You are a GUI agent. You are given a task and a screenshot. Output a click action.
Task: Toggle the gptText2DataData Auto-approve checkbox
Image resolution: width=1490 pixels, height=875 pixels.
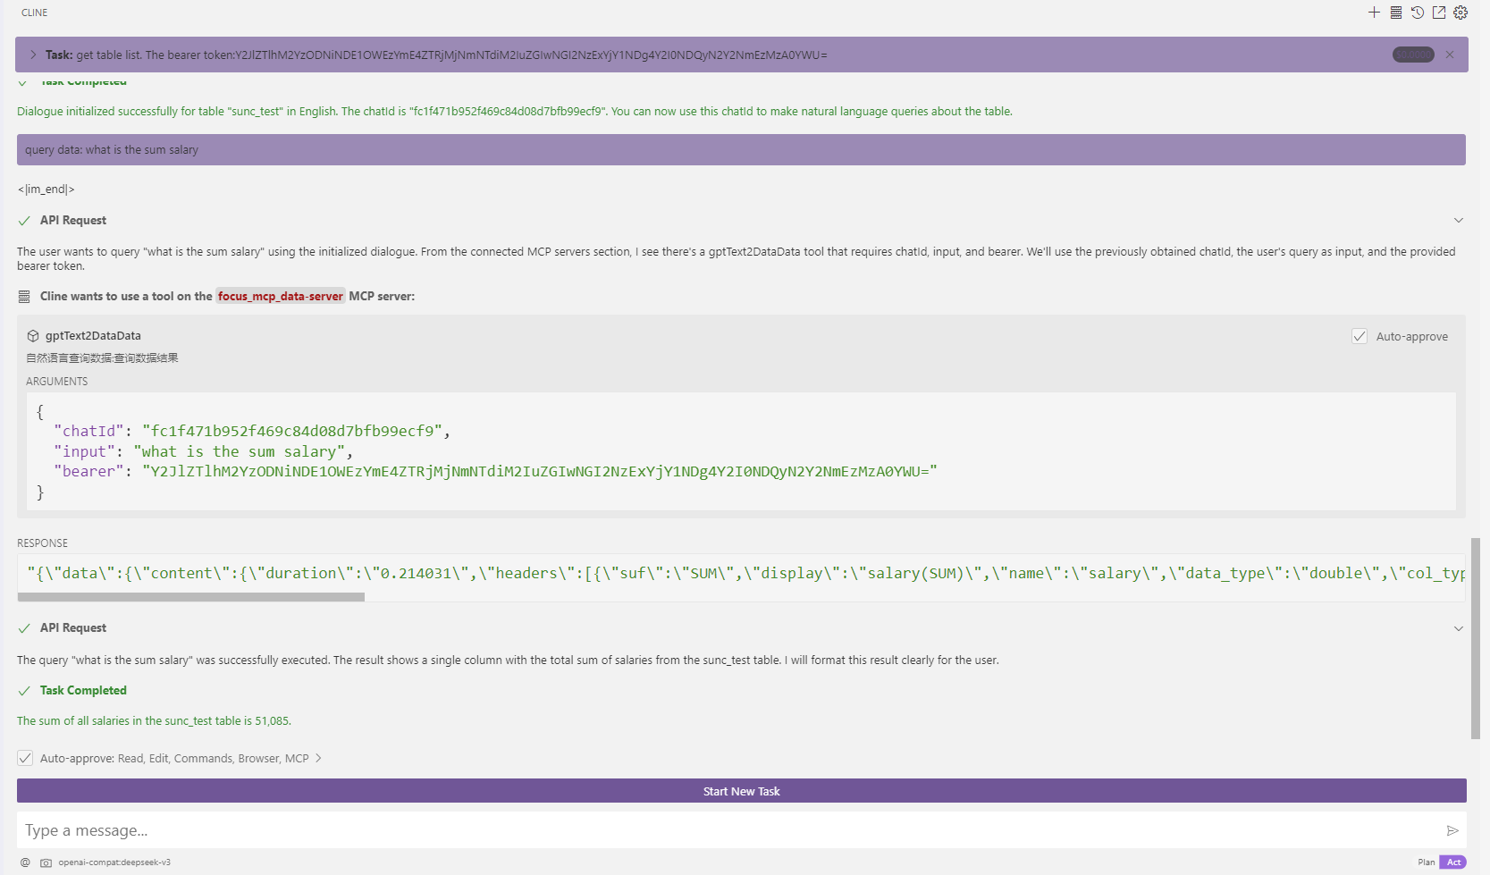[x=1360, y=336]
